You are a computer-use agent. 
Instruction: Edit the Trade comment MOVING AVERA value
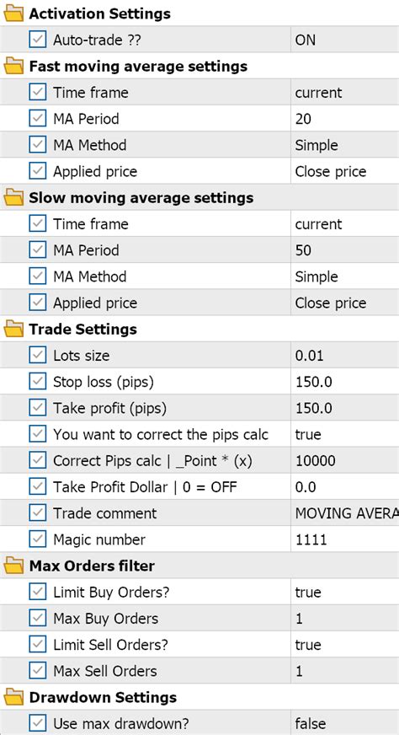point(344,513)
